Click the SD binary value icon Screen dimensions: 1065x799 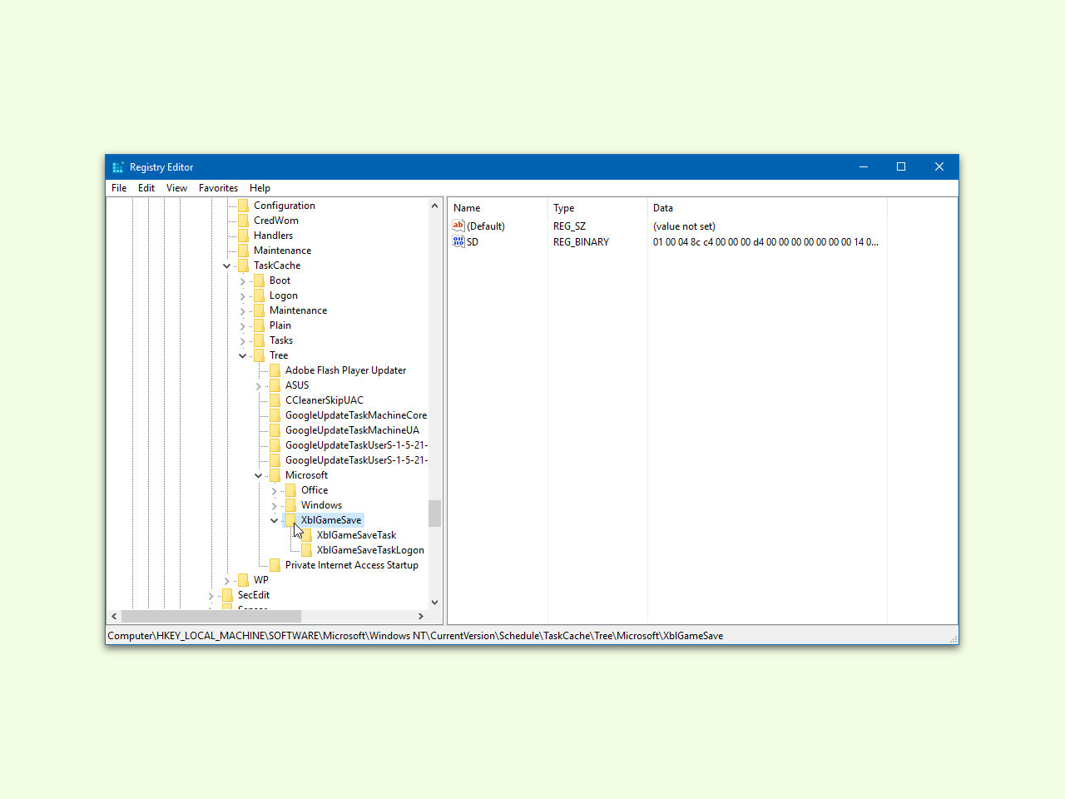click(458, 241)
